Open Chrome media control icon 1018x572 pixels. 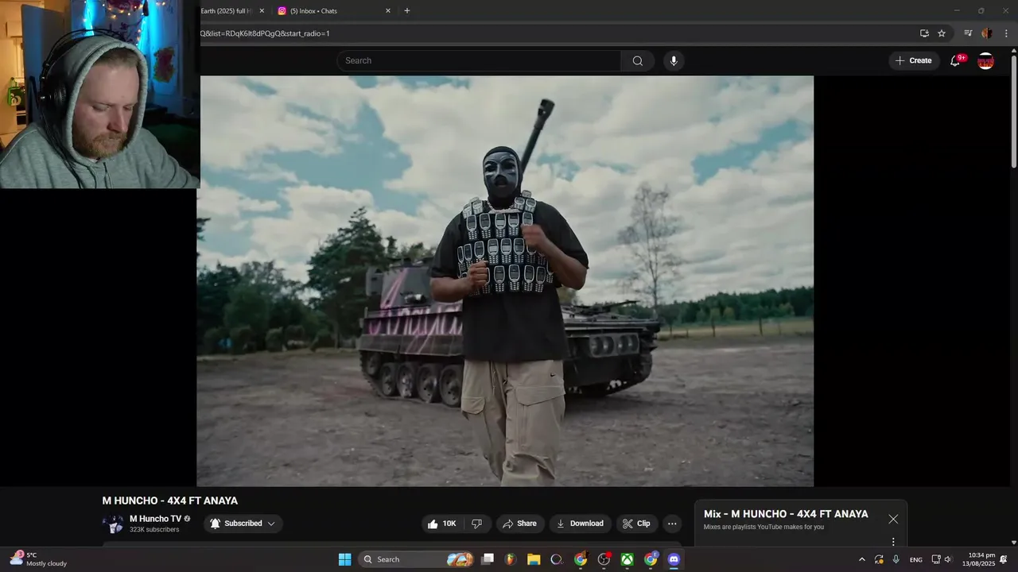point(968,33)
